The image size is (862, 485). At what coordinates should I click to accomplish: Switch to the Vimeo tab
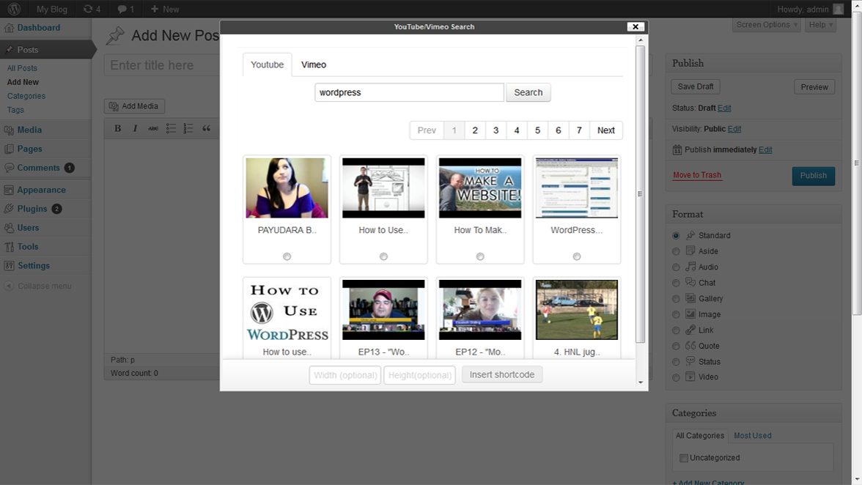point(314,64)
